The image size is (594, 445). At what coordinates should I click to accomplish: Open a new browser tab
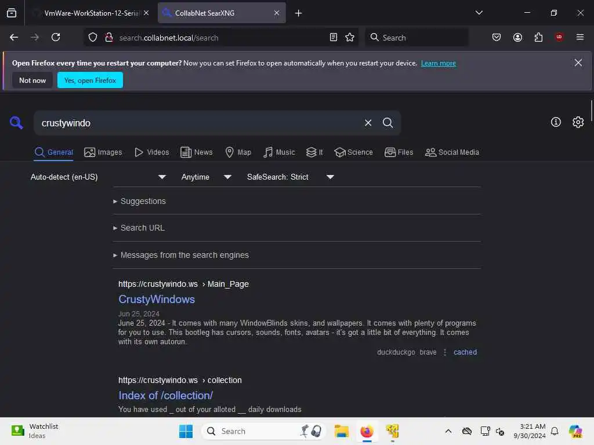click(x=299, y=13)
